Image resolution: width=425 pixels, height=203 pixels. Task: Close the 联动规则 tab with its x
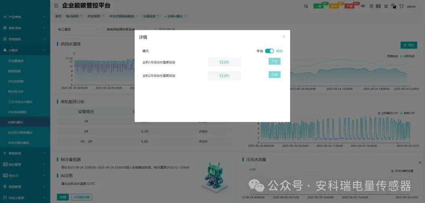click(81, 16)
